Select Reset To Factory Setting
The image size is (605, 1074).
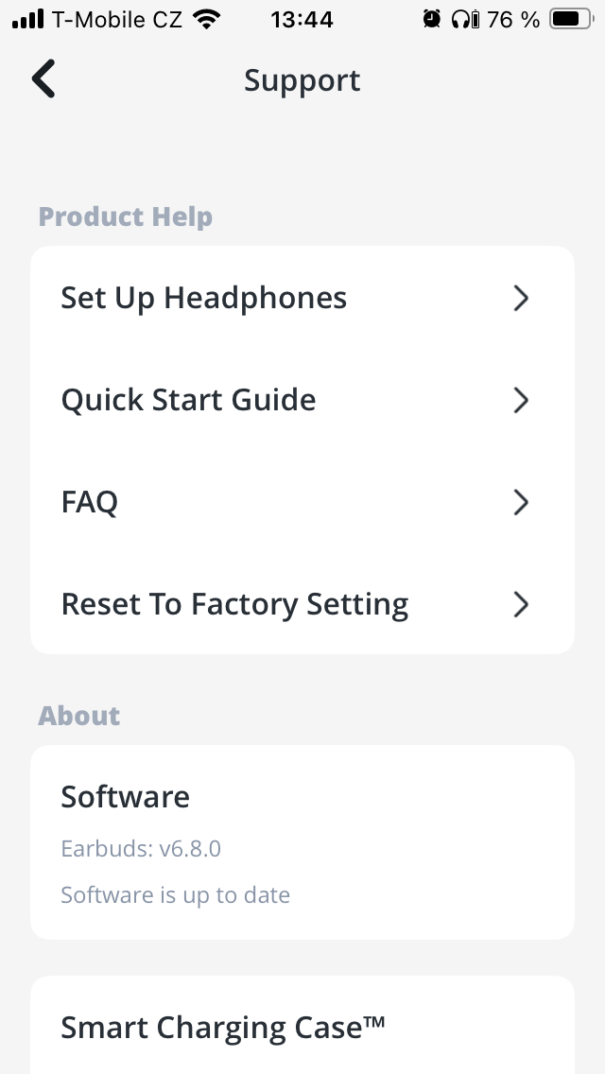point(234,605)
